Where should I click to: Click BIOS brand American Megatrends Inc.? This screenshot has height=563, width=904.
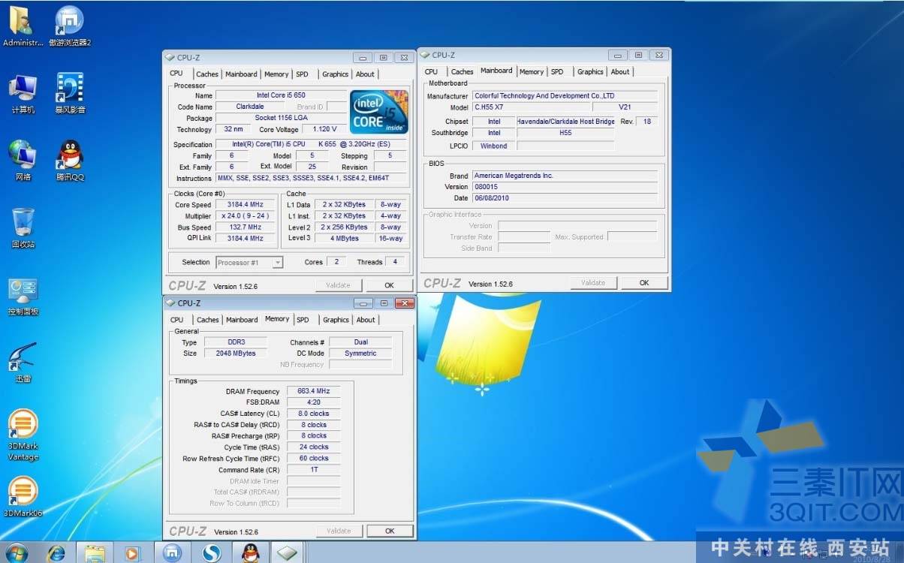coord(565,176)
